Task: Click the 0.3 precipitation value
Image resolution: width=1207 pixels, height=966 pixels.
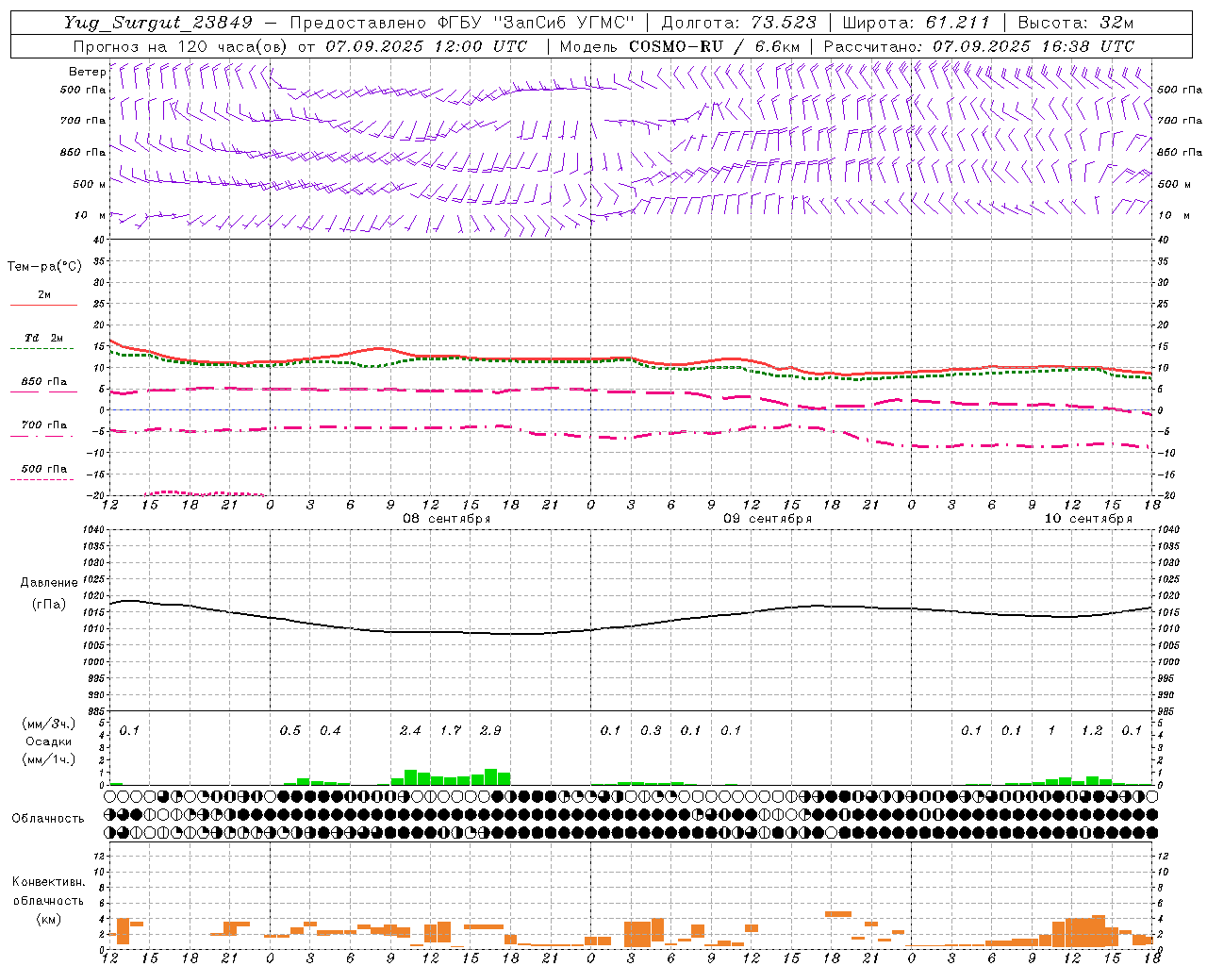Action: click(x=651, y=731)
